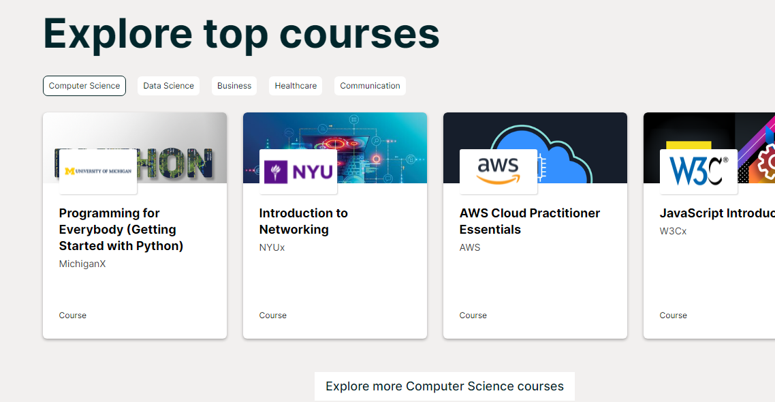Click Explore more Computer Science courses
The width and height of the screenshot is (775, 402).
pos(444,386)
